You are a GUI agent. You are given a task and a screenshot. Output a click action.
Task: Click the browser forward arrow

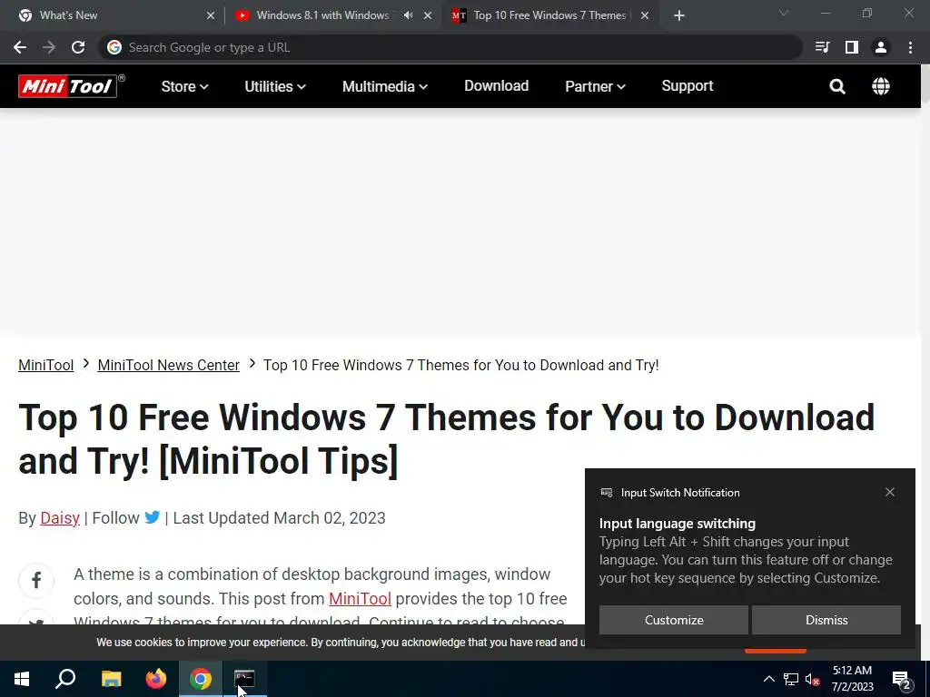49,47
